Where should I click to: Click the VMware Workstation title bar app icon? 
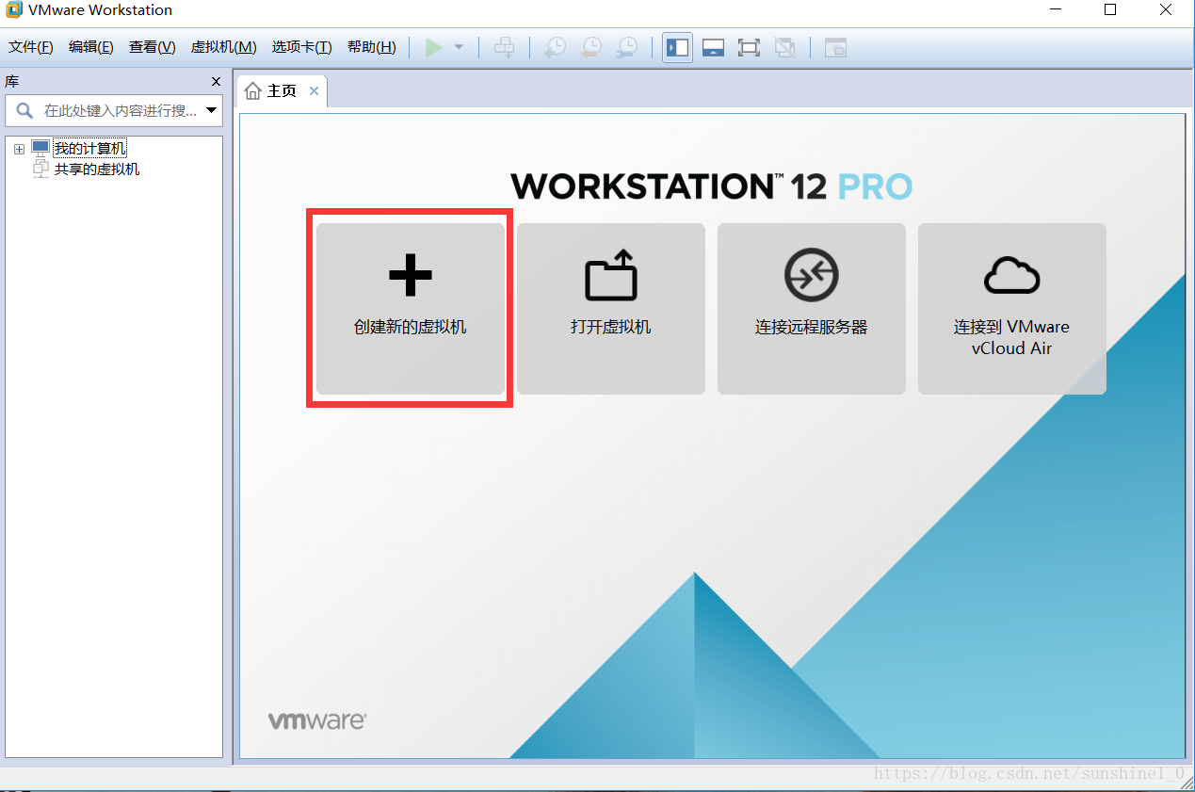click(13, 10)
